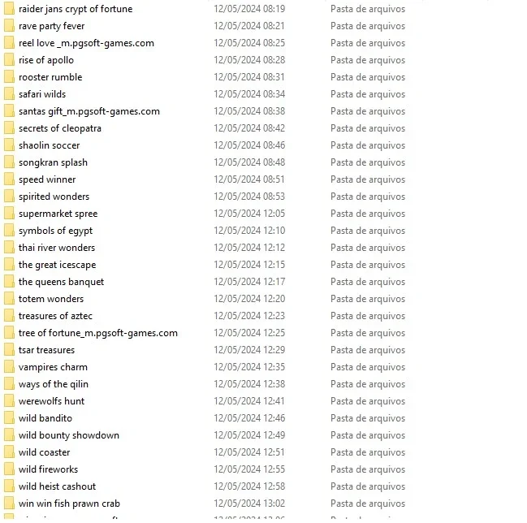Viewport: 527px width, 523px height.
Task: Select the name reel love _m.pgsoft-games.com
Action: 86,43
